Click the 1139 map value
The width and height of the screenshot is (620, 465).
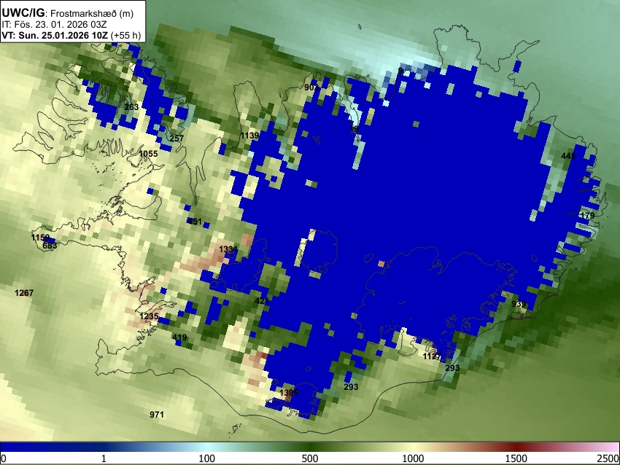pyautogui.click(x=249, y=136)
